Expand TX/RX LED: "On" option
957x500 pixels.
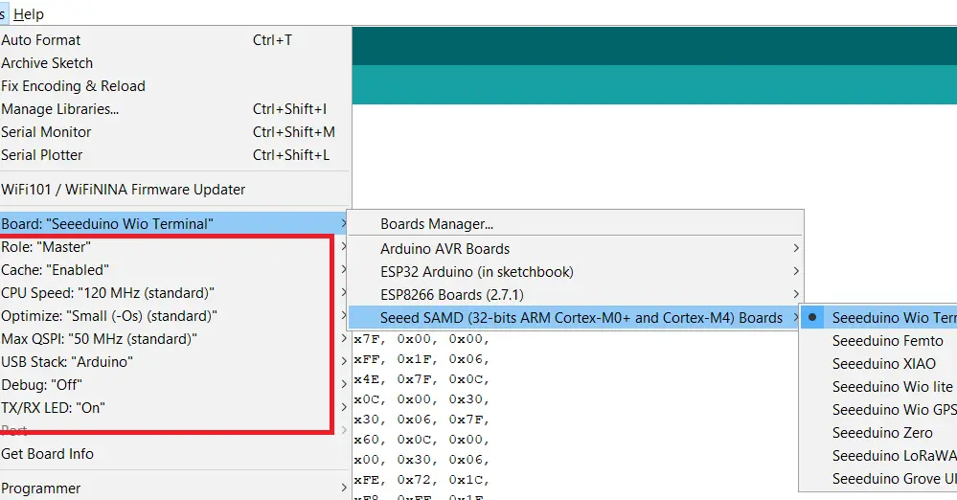coord(175,408)
